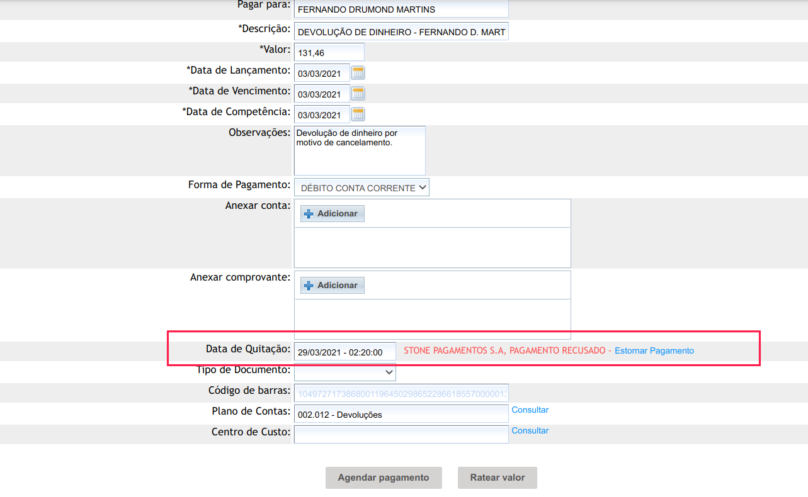Open calendar for Data de Lançamento

(358, 73)
